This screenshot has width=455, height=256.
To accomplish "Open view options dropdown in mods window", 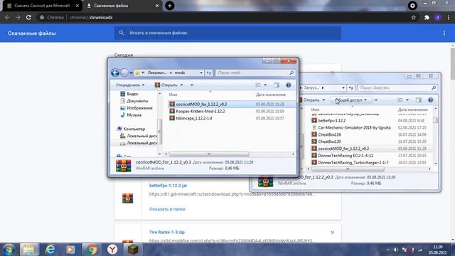I will pos(265,85).
